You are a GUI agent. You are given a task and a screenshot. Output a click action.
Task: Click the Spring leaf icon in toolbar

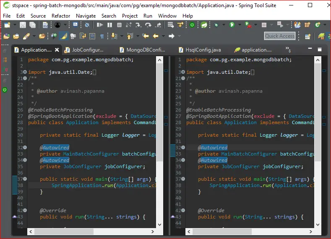pos(203,25)
